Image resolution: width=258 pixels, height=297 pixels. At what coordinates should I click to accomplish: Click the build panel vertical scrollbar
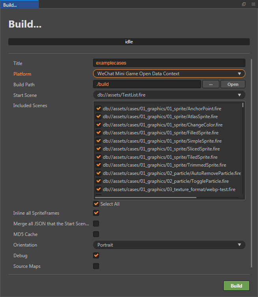tap(252, 163)
